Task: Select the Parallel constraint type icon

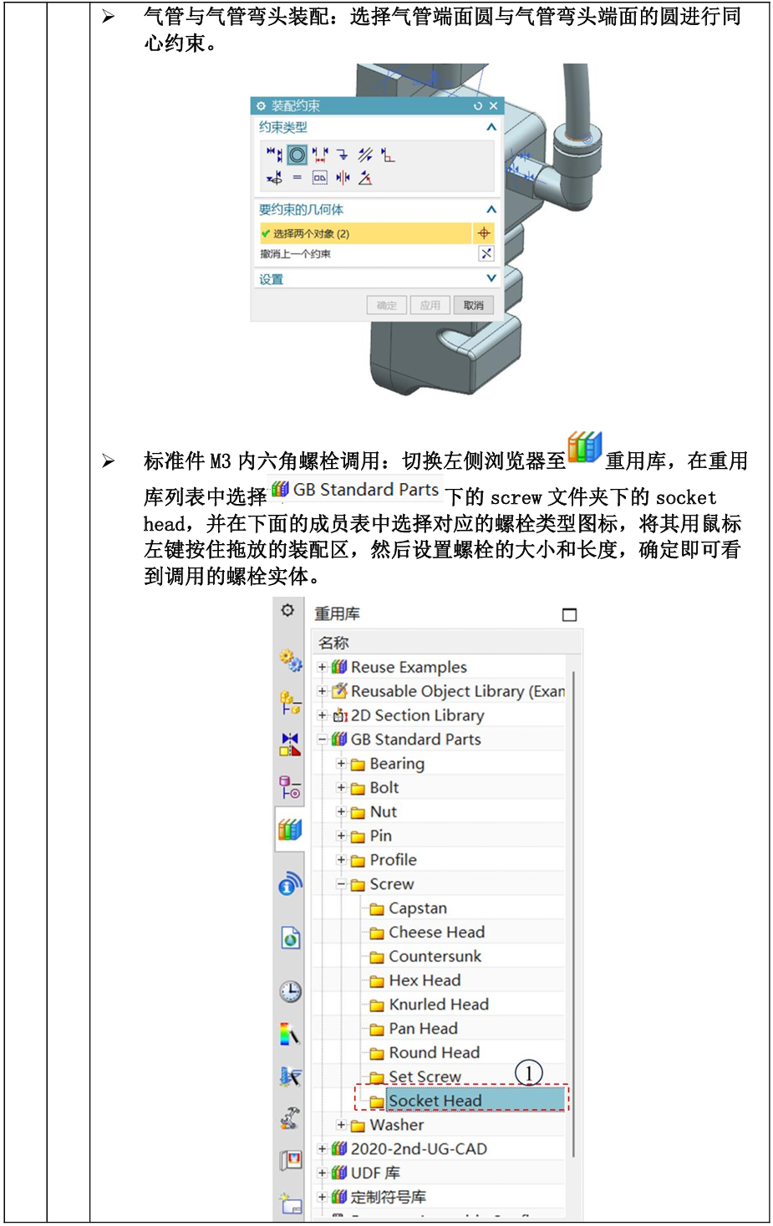Action: (365, 155)
